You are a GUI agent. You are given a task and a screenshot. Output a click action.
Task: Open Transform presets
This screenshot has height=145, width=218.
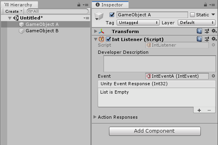pos(207,31)
